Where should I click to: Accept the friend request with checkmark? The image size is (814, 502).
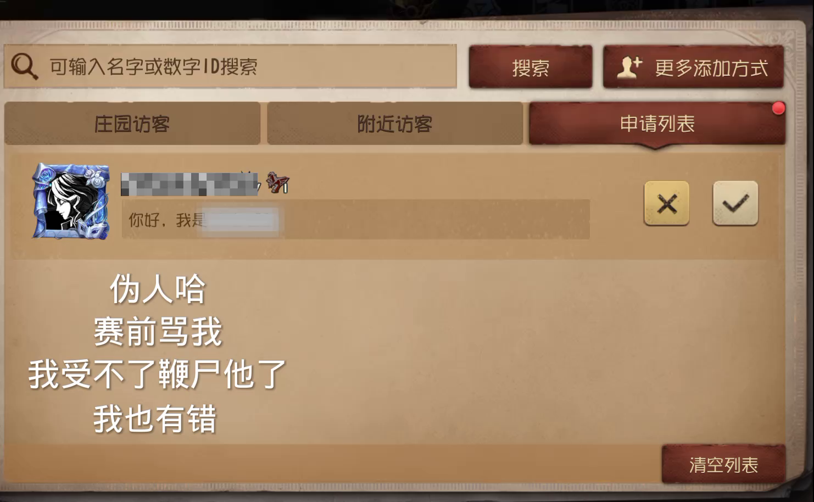[x=735, y=203]
